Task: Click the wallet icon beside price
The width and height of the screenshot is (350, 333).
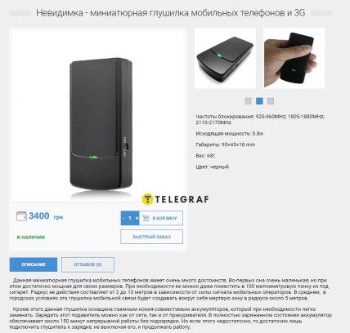Action: tap(21, 216)
